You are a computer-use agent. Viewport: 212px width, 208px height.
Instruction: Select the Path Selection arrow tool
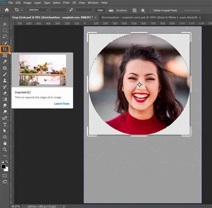pyautogui.click(x=5, y=131)
